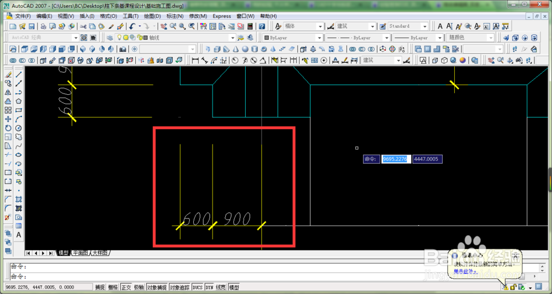Select the Mirror modify tool
Image resolution: width=552 pixels, height=294 pixels.
(x=8, y=92)
